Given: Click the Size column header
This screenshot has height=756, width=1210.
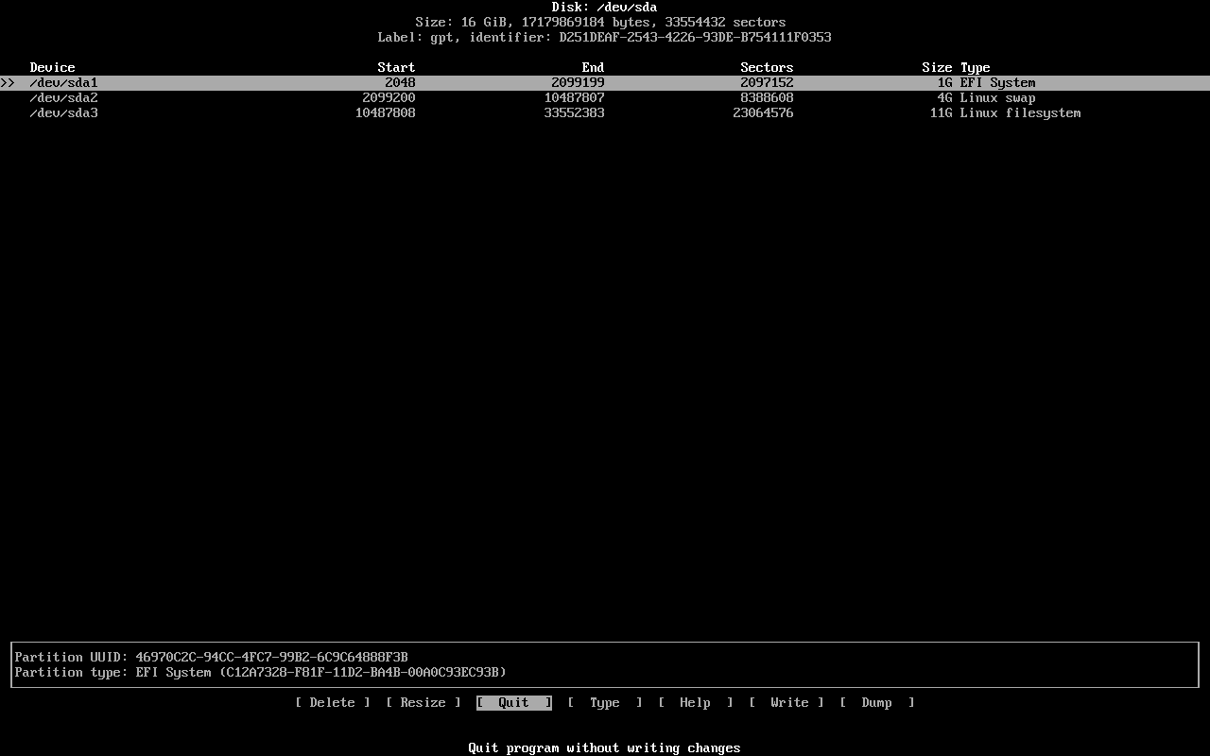Looking at the screenshot, I should pos(937,67).
